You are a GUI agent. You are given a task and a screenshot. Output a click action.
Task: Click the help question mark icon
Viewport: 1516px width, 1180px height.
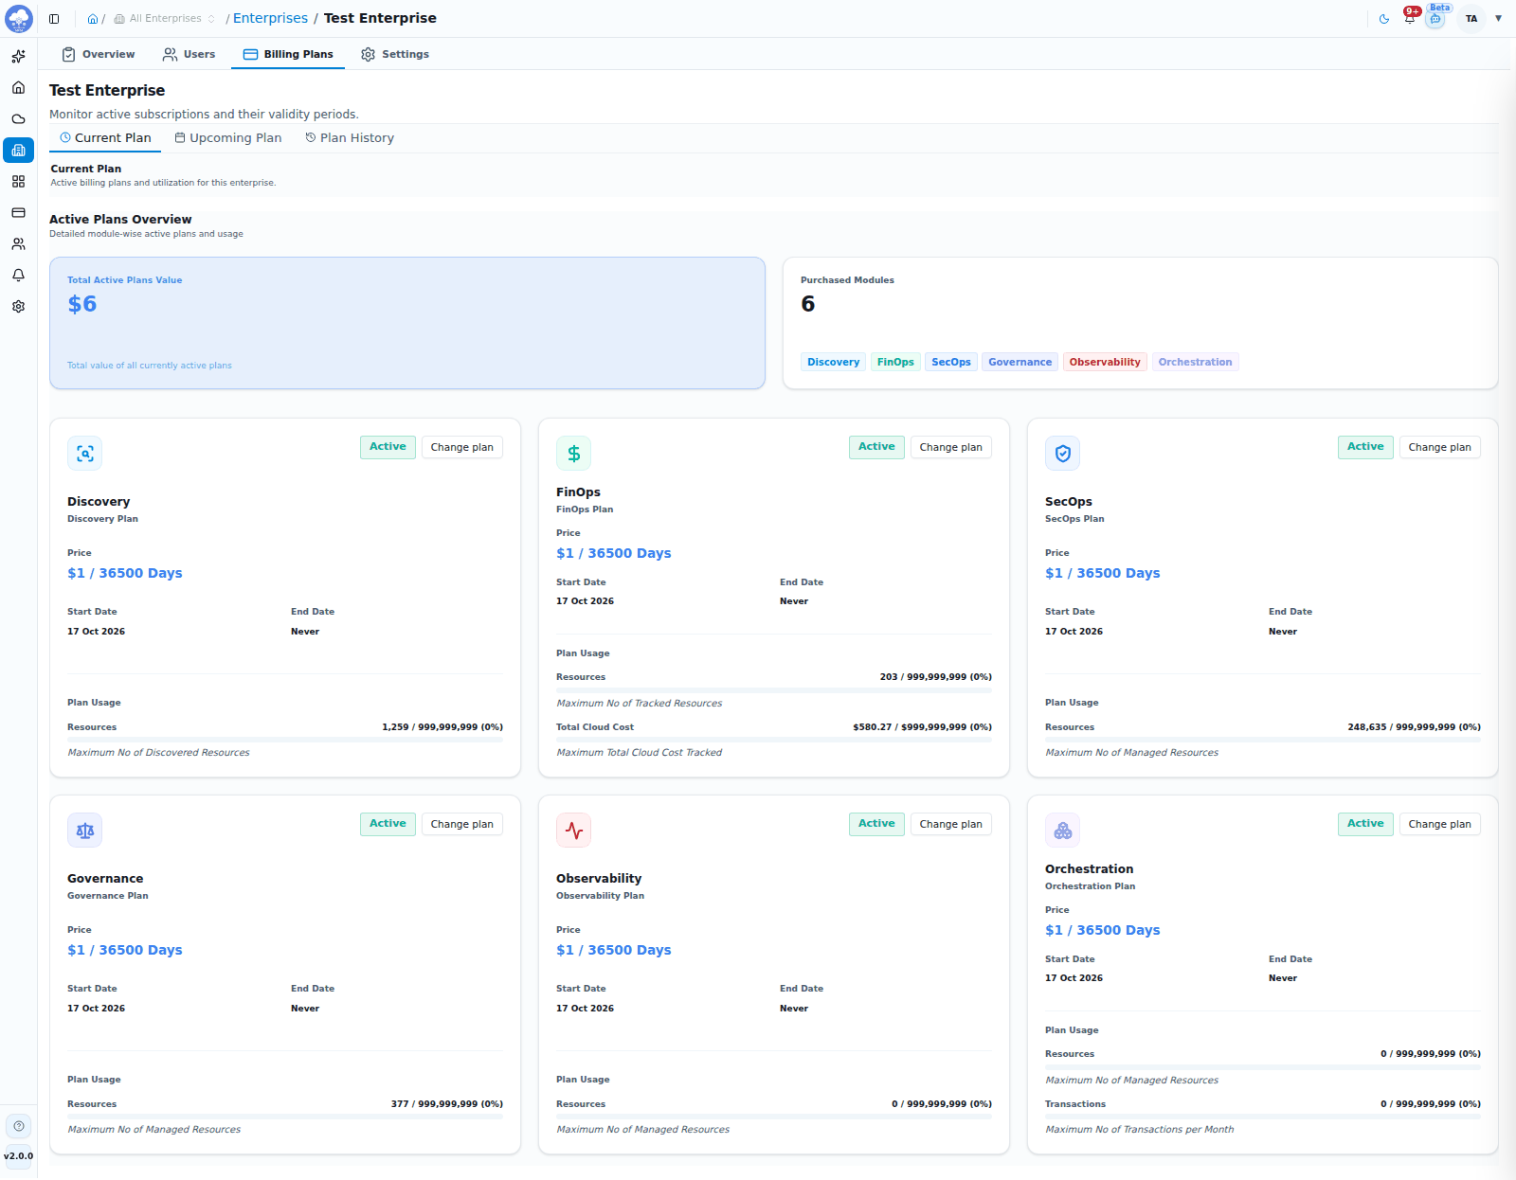[x=19, y=1126]
